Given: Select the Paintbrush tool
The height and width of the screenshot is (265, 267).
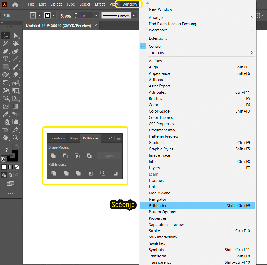Looking at the screenshot, I should [x=15, y=67].
